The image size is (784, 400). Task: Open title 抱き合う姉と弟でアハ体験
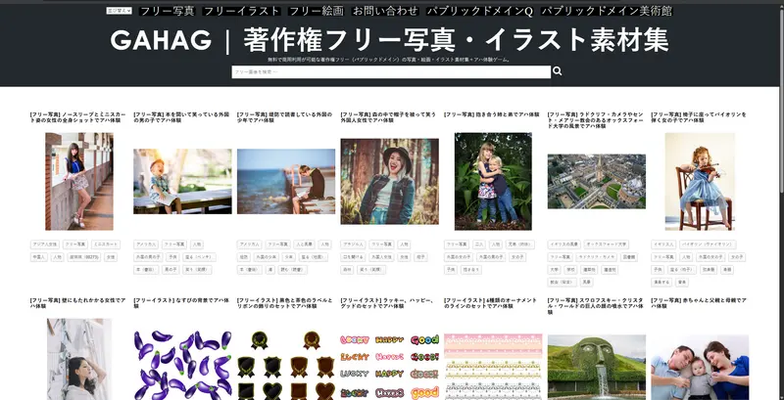click(492, 114)
